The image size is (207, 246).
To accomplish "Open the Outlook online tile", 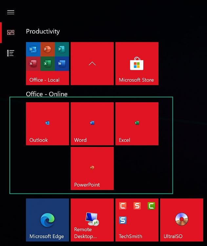I will click(47, 124).
